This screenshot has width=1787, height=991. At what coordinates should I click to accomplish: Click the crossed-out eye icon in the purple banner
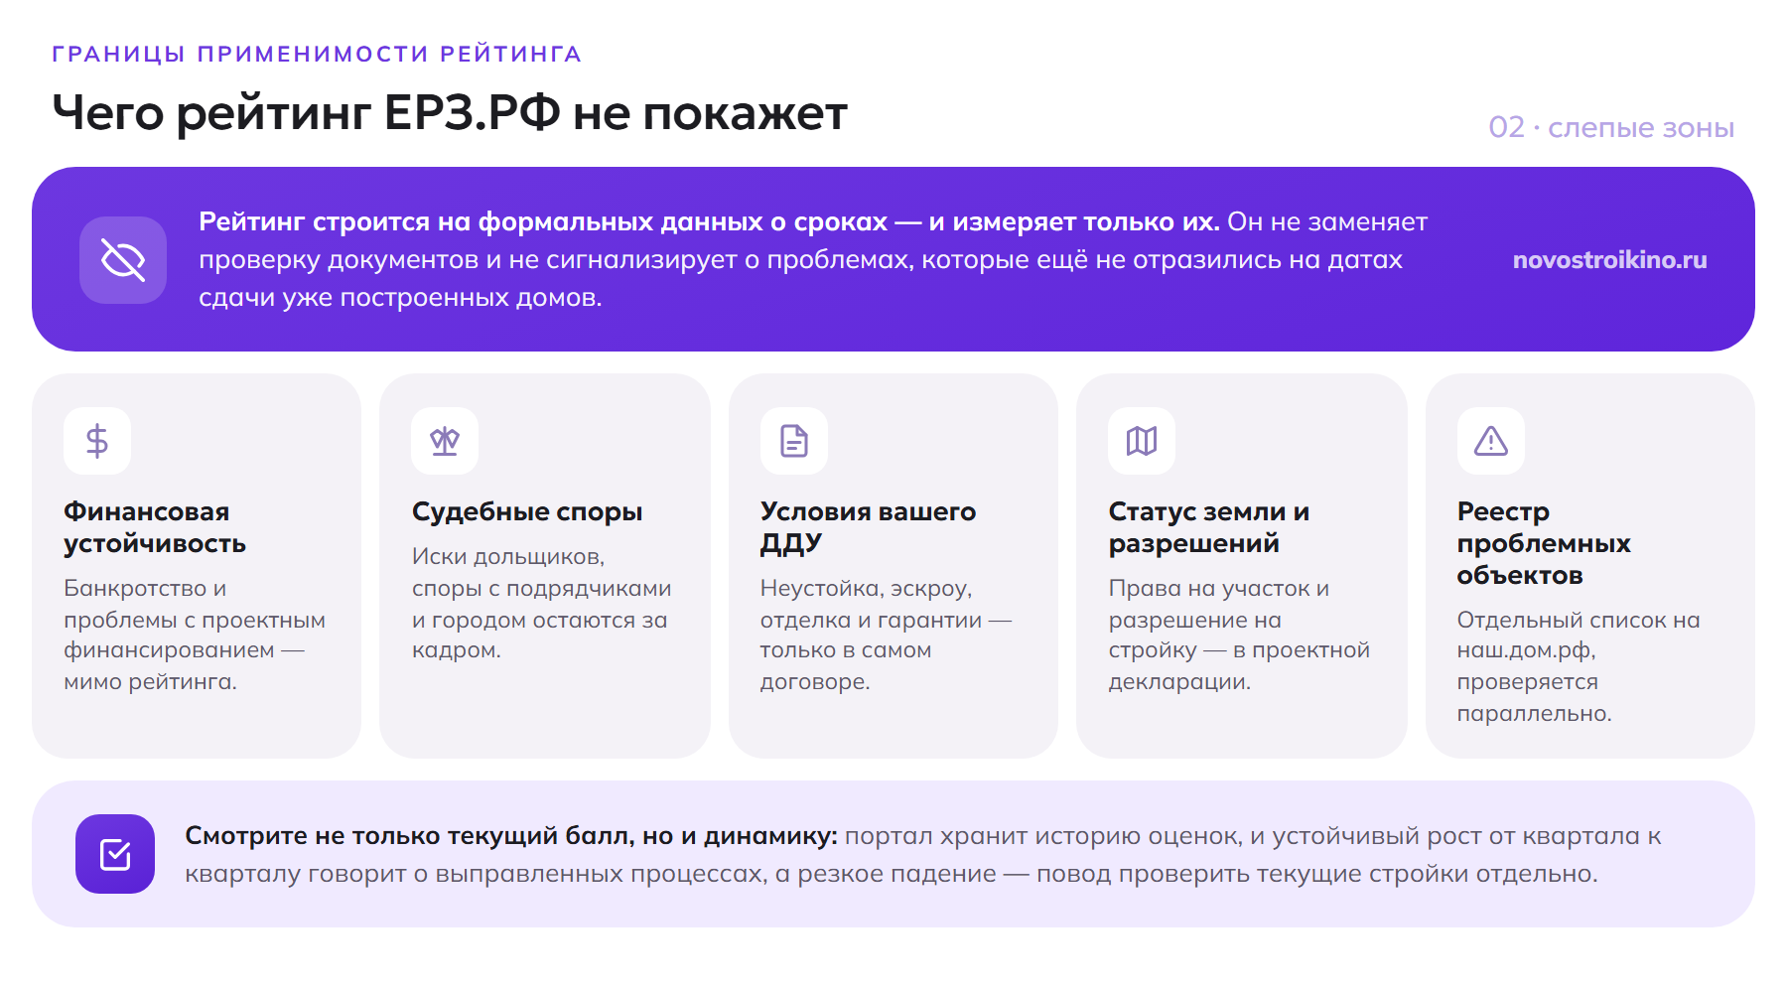click(x=123, y=260)
